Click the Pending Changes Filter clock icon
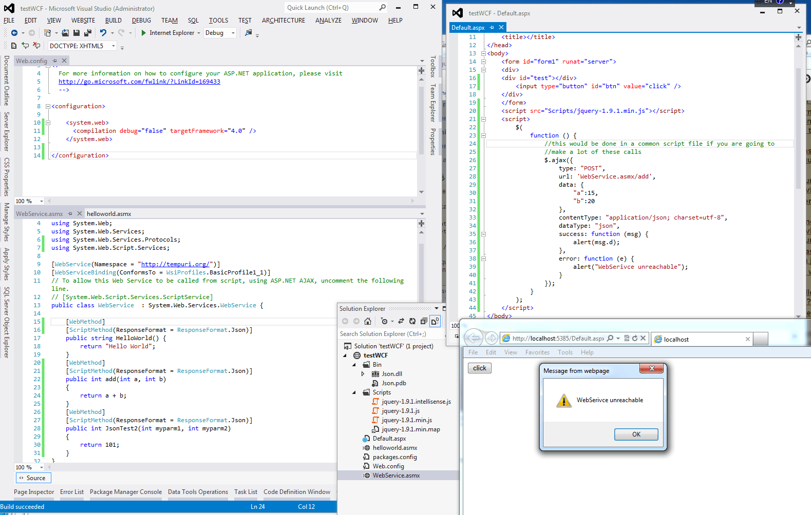Screen dimensions: 811x515 (384, 321)
